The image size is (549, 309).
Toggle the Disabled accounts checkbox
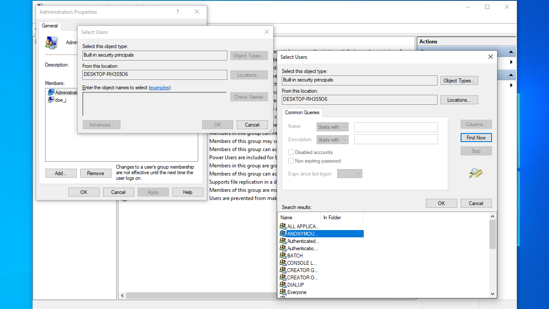[x=291, y=152]
